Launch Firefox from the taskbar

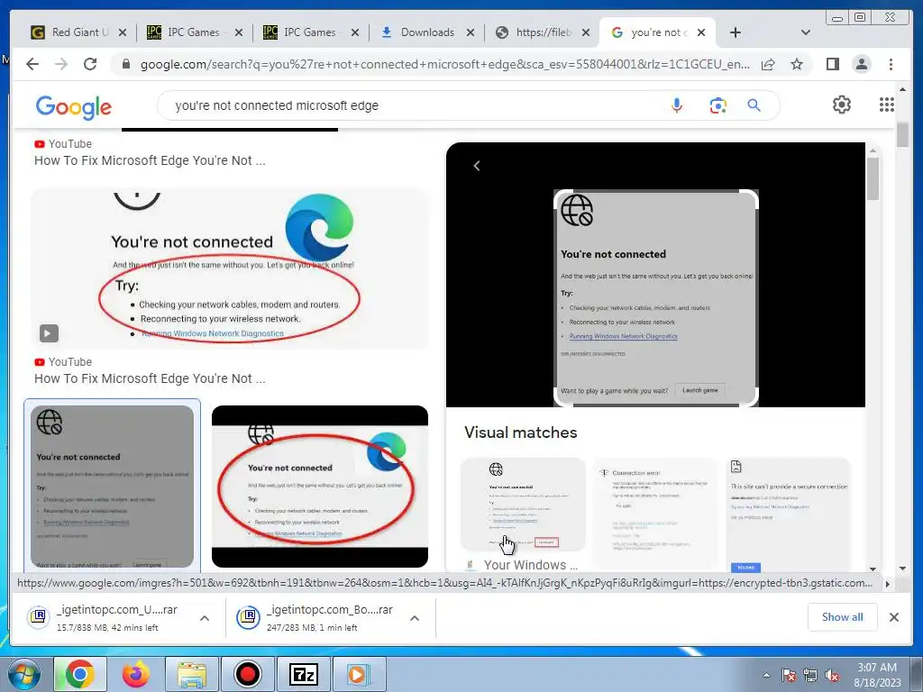point(136,674)
